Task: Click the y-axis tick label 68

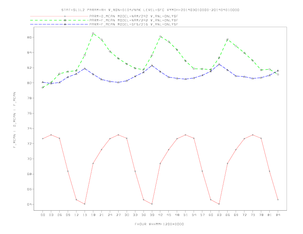Action: pos(29,174)
